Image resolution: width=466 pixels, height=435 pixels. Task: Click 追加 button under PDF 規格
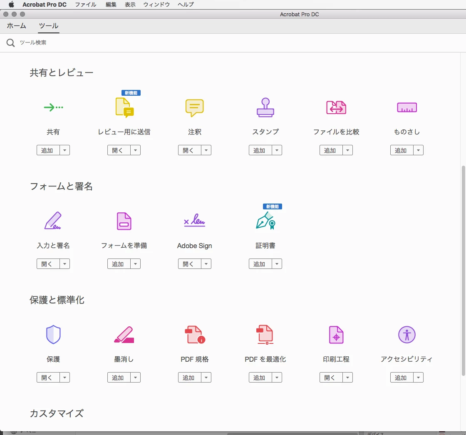(190, 377)
